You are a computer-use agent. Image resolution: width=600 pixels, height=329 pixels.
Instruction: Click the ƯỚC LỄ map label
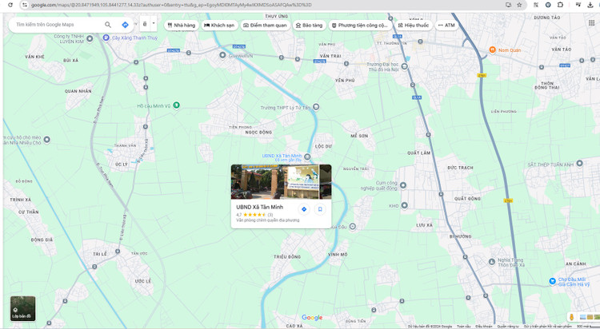pos(142,281)
